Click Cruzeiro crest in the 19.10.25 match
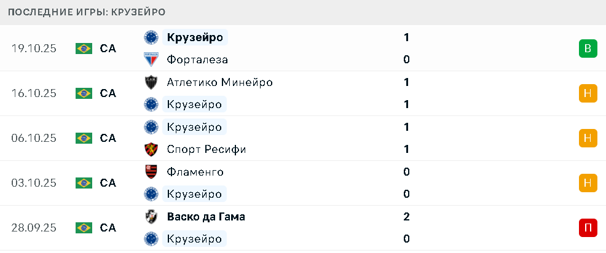Screen dimensions: 606x253 click(151, 37)
